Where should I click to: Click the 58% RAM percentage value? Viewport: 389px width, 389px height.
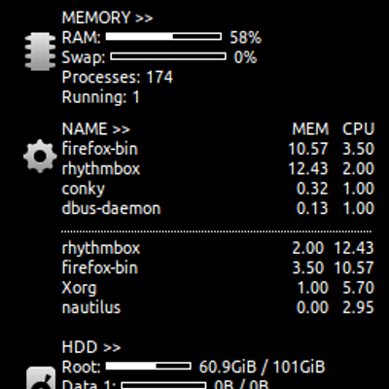[x=245, y=38]
